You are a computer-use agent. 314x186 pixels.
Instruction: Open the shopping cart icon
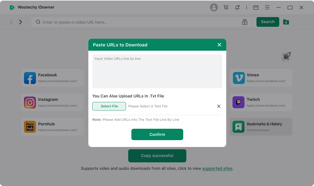226,7
